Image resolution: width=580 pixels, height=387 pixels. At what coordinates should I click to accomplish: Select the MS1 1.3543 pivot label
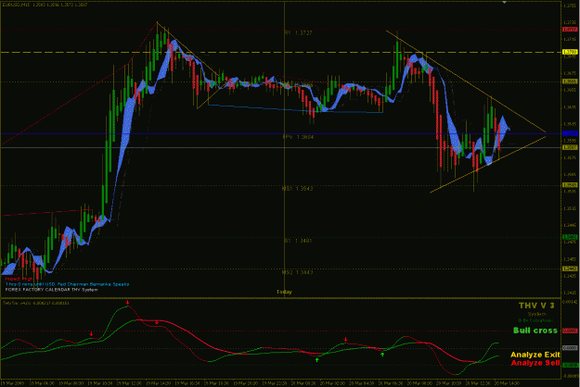coord(297,189)
